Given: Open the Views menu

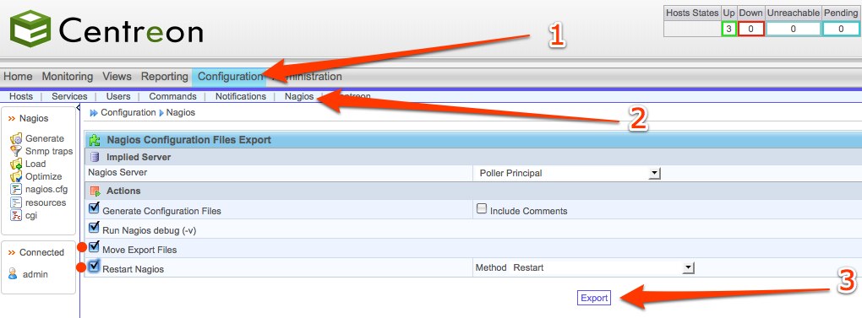Looking at the screenshot, I should 117,76.
